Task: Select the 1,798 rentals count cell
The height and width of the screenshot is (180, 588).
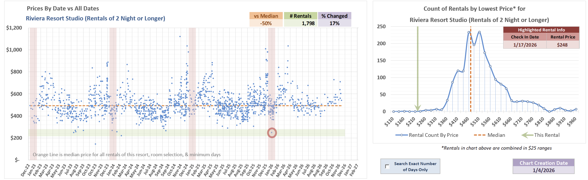Action: pyautogui.click(x=301, y=23)
